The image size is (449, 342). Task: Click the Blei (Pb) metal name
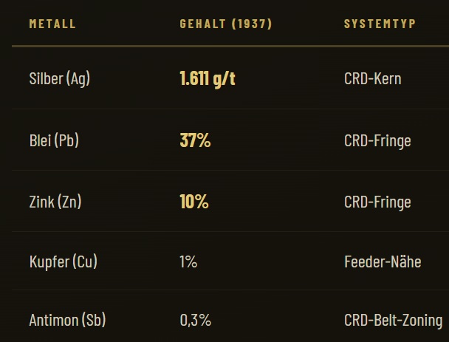tap(54, 140)
